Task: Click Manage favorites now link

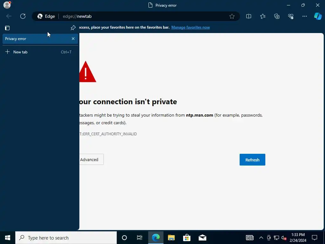Action: point(190,27)
